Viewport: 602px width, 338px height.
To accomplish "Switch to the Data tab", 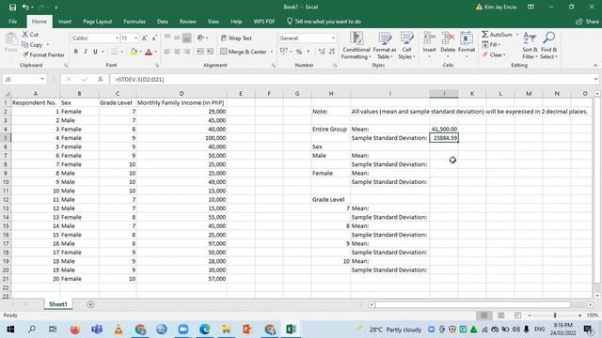I will coord(163,22).
